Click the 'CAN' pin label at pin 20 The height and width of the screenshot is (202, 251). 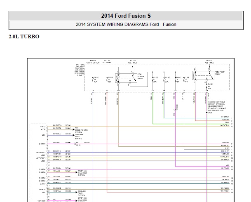[x=43, y=184]
